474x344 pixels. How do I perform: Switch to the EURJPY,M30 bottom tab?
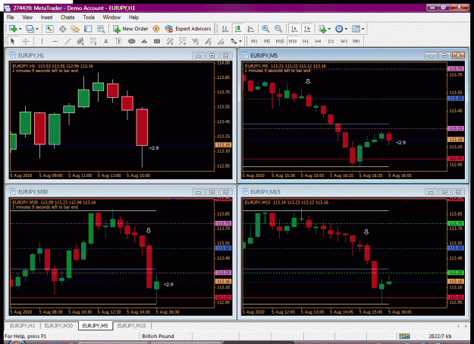point(58,326)
